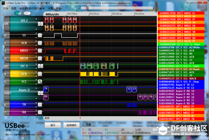Click the red T cursor marker on 光标 bar
Screen dimensions: 209x140
point(80,118)
